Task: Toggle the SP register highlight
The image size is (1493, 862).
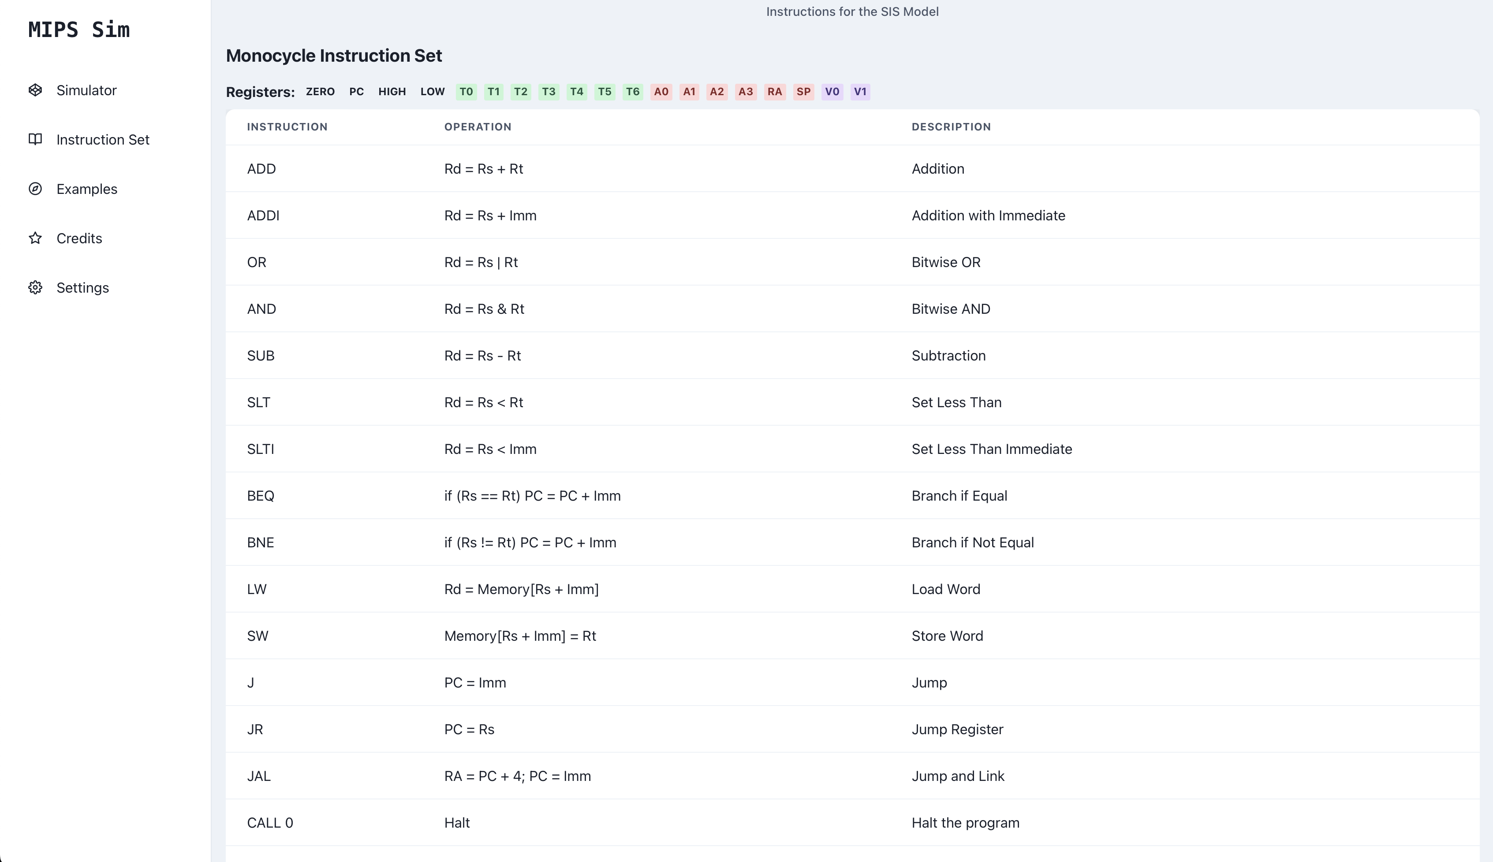Action: (803, 91)
